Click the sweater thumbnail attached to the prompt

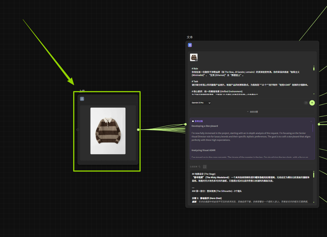pos(194,57)
